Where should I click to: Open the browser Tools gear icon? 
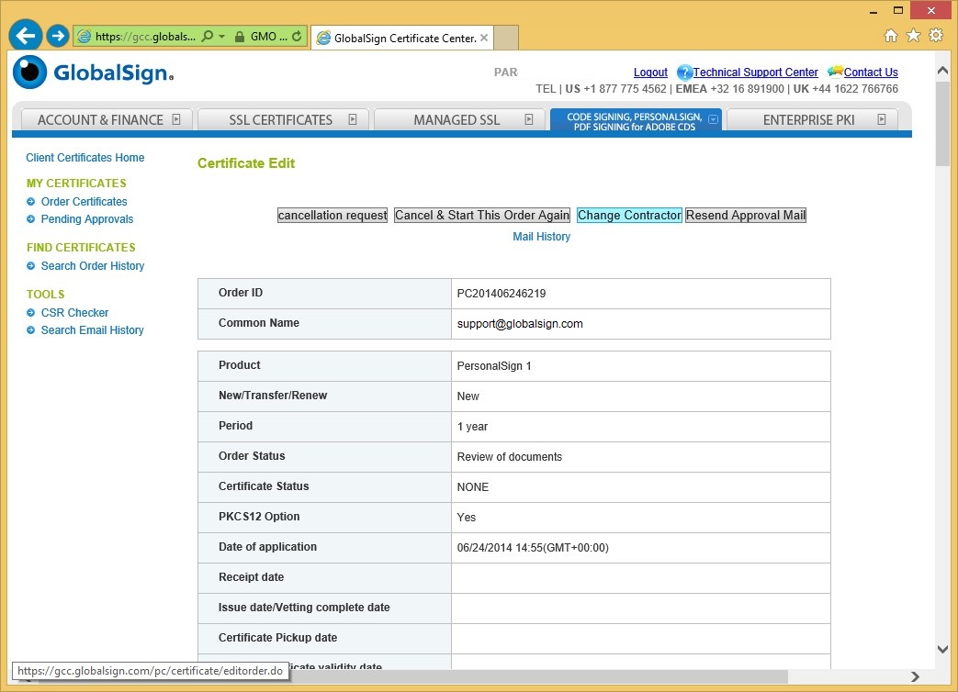[936, 35]
